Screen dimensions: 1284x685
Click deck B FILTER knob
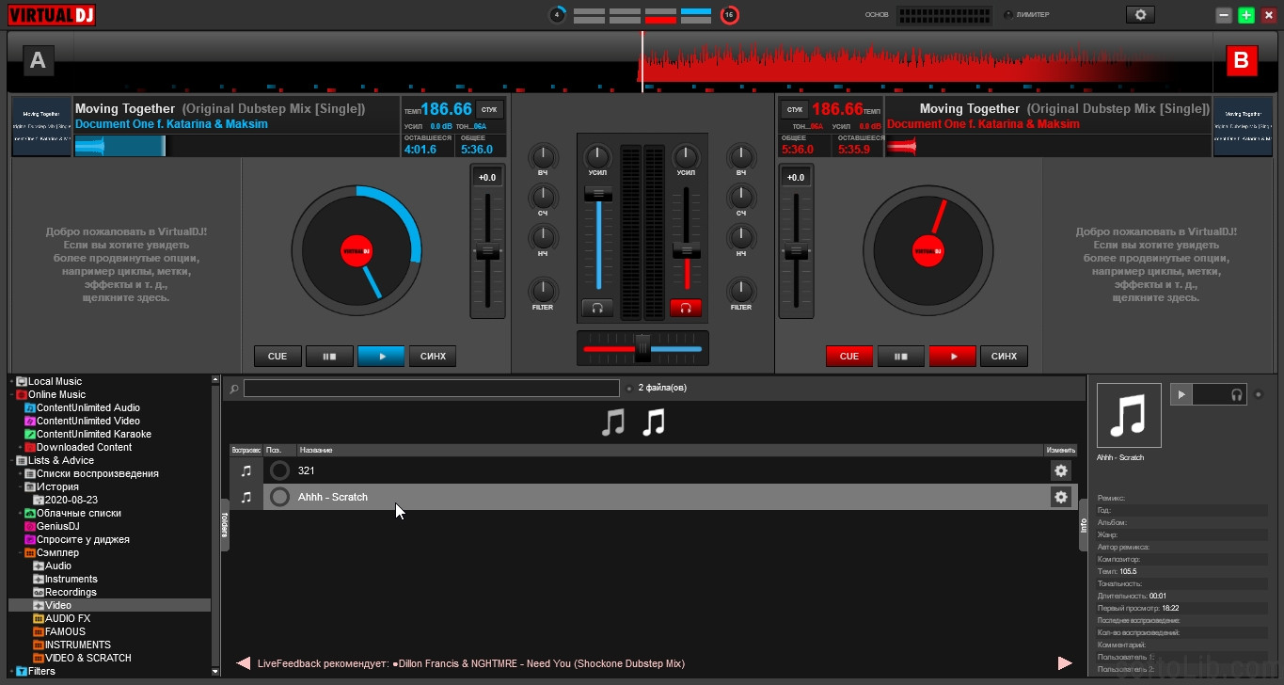click(741, 290)
